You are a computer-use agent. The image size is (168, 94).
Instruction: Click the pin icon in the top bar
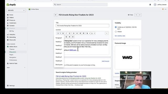[163, 9]
